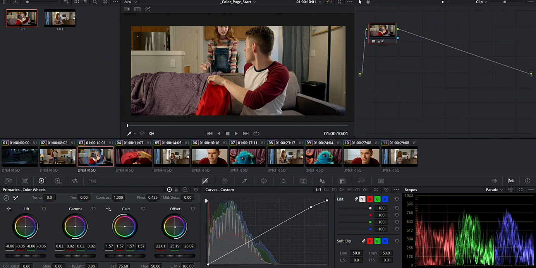Open the Parade scope type dropdown

pyautogui.click(x=494, y=190)
